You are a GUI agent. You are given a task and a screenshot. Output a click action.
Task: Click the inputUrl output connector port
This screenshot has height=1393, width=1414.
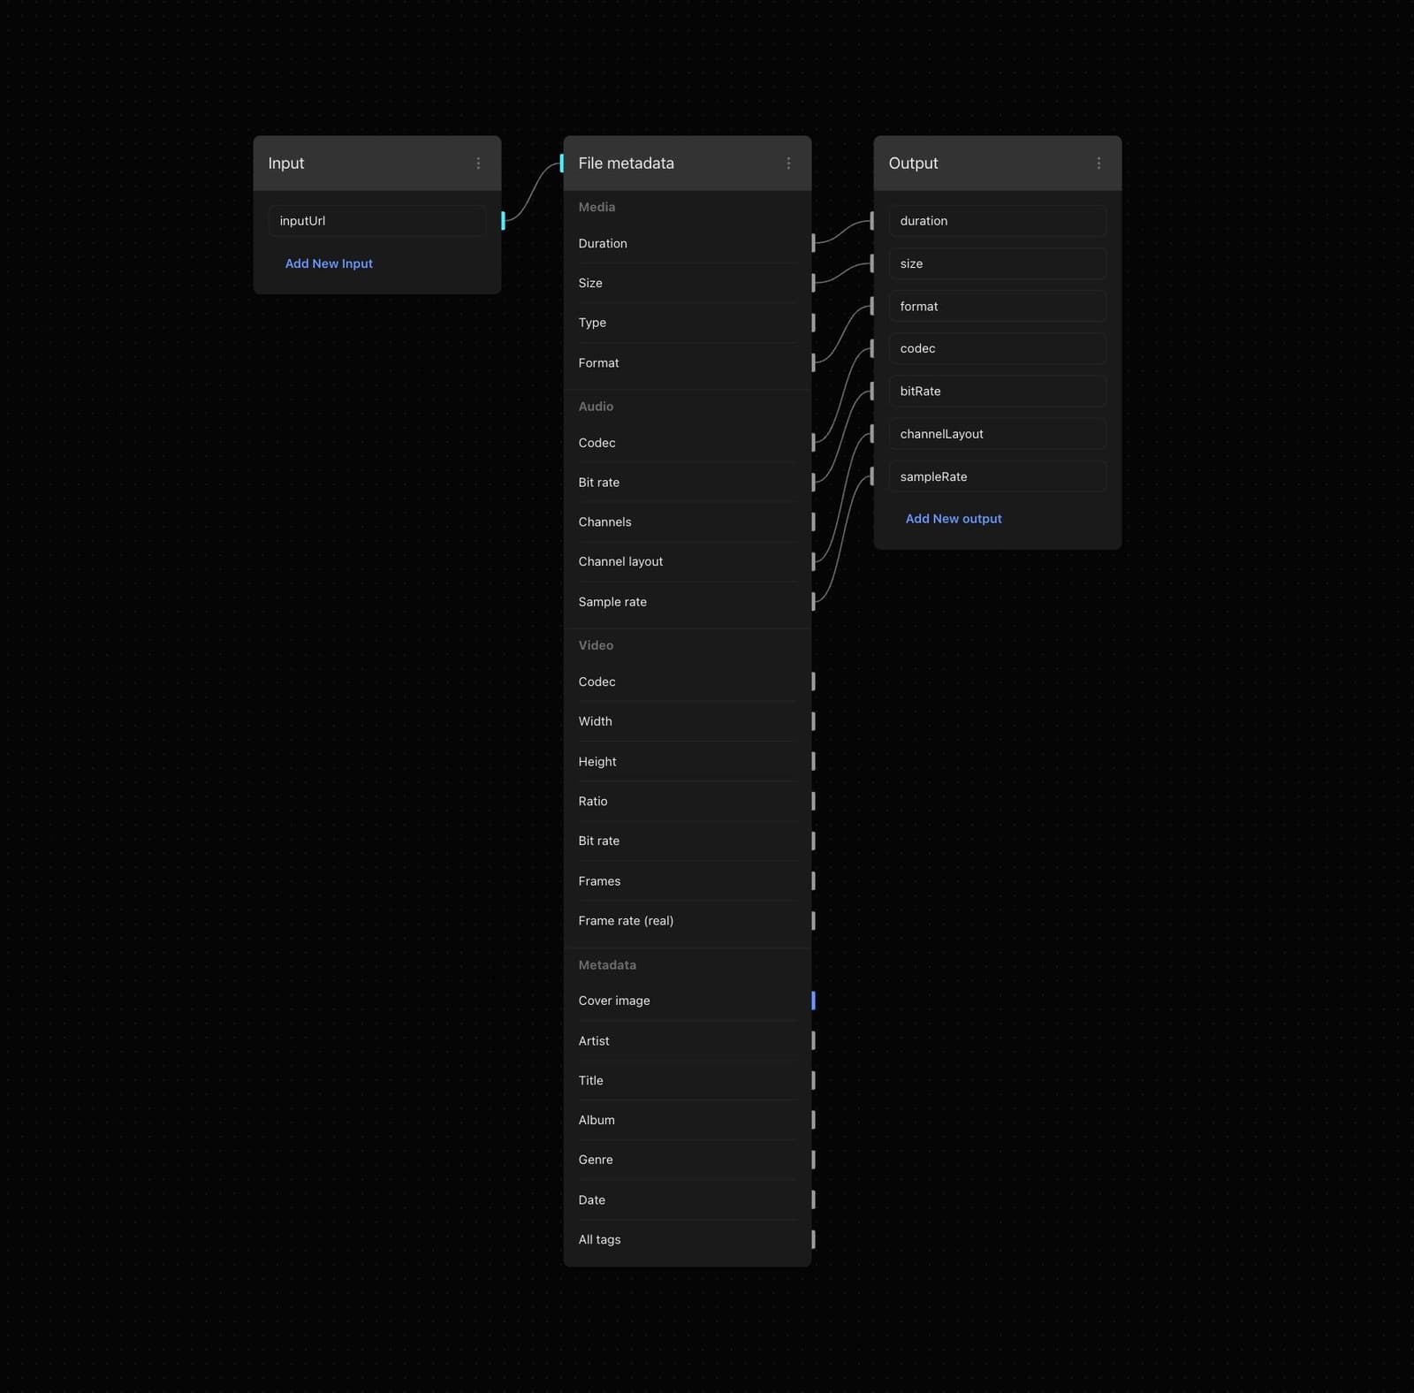503,221
